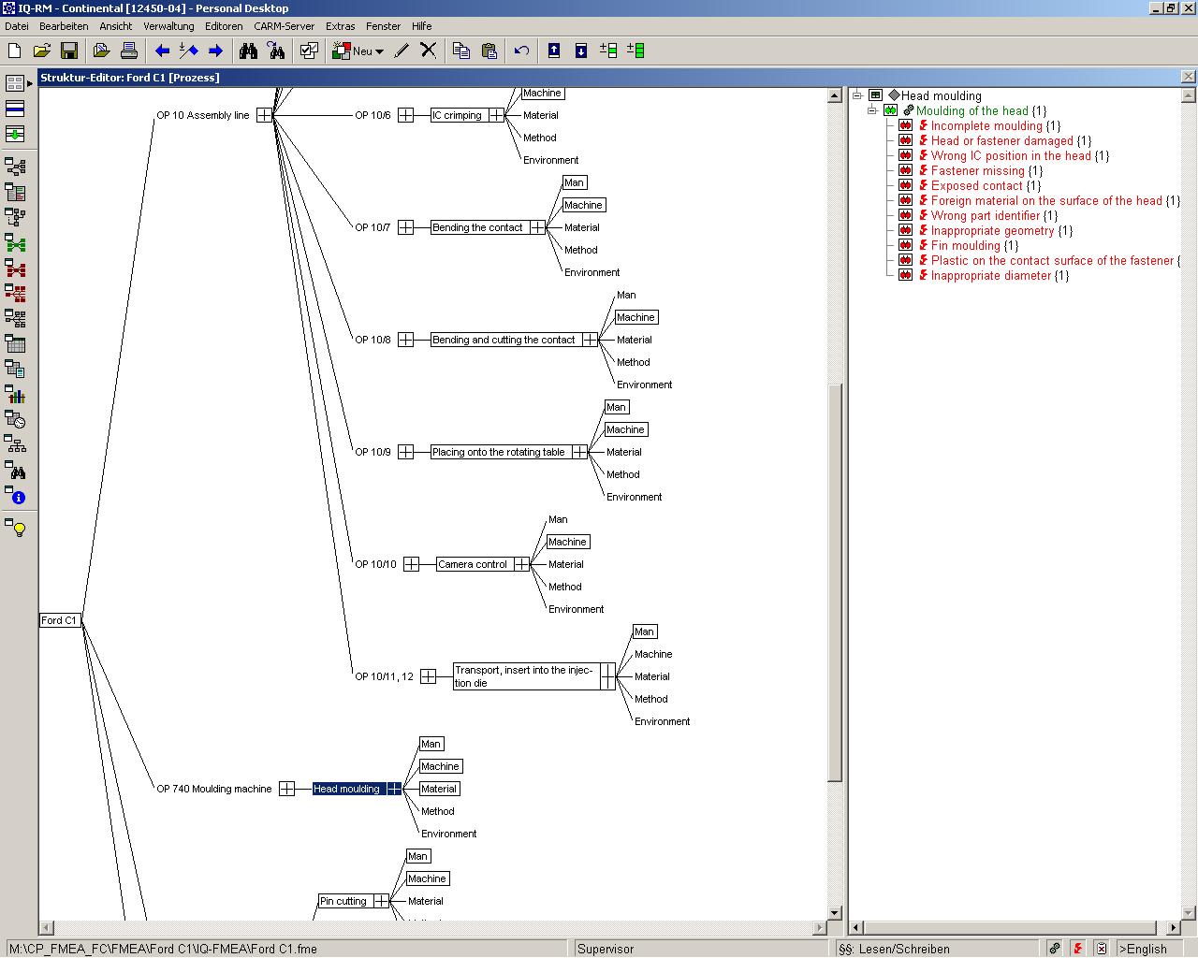Open the Ansicht menu
Screen dimensions: 1198x958
tap(116, 26)
